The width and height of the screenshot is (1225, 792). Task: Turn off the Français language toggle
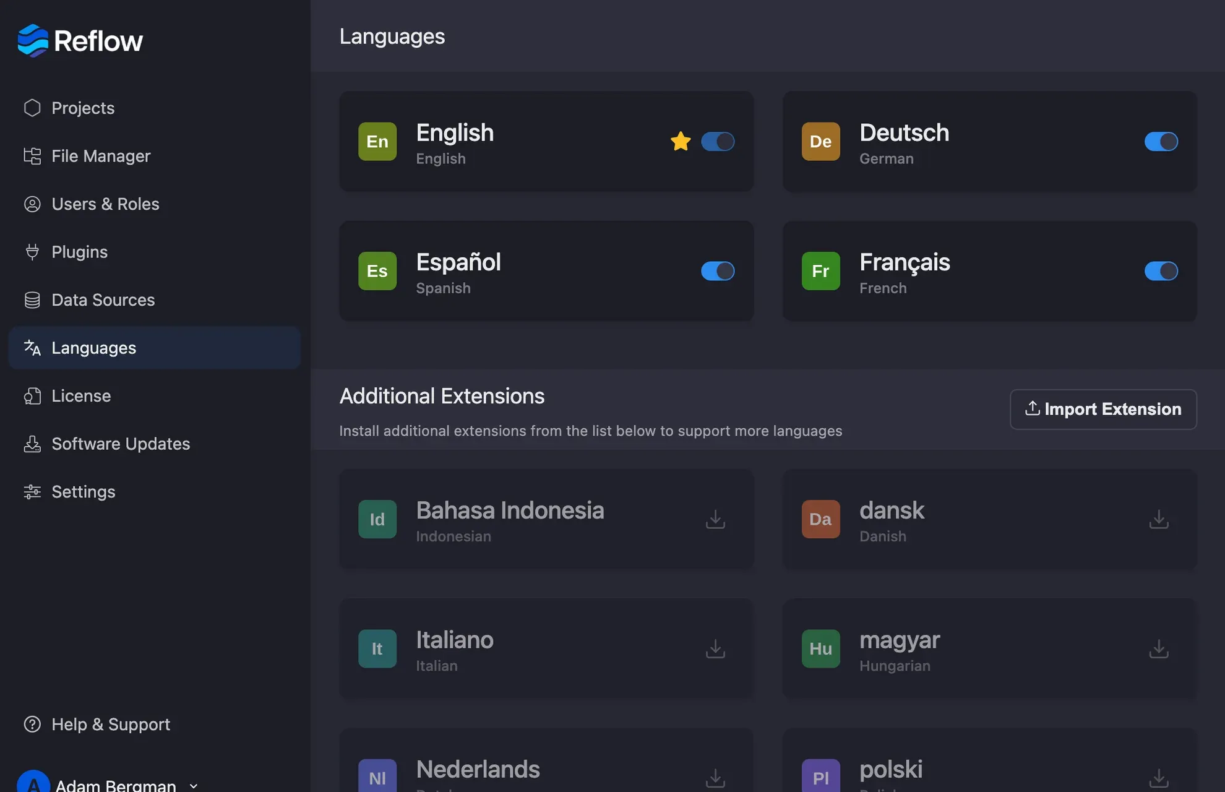1161,271
